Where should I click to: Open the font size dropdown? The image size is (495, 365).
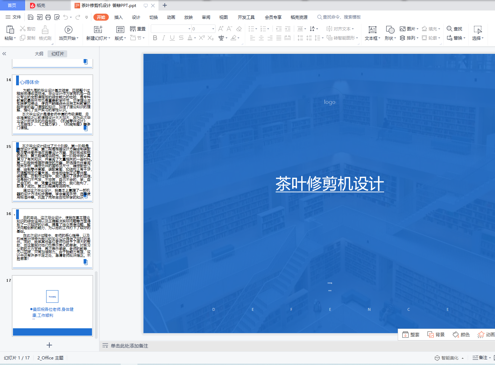[x=213, y=29]
